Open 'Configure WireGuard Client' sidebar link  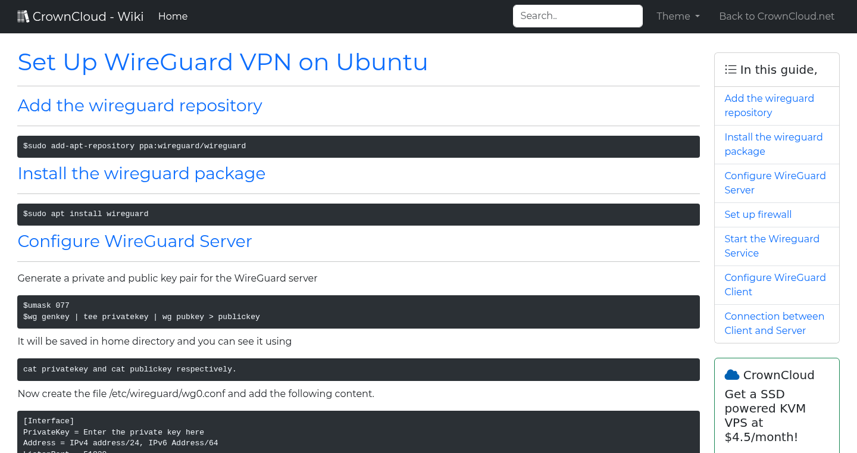[x=775, y=285]
